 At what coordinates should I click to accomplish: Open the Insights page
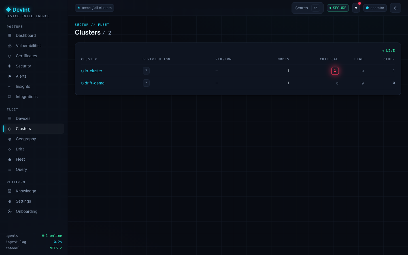[x=34, y=86]
